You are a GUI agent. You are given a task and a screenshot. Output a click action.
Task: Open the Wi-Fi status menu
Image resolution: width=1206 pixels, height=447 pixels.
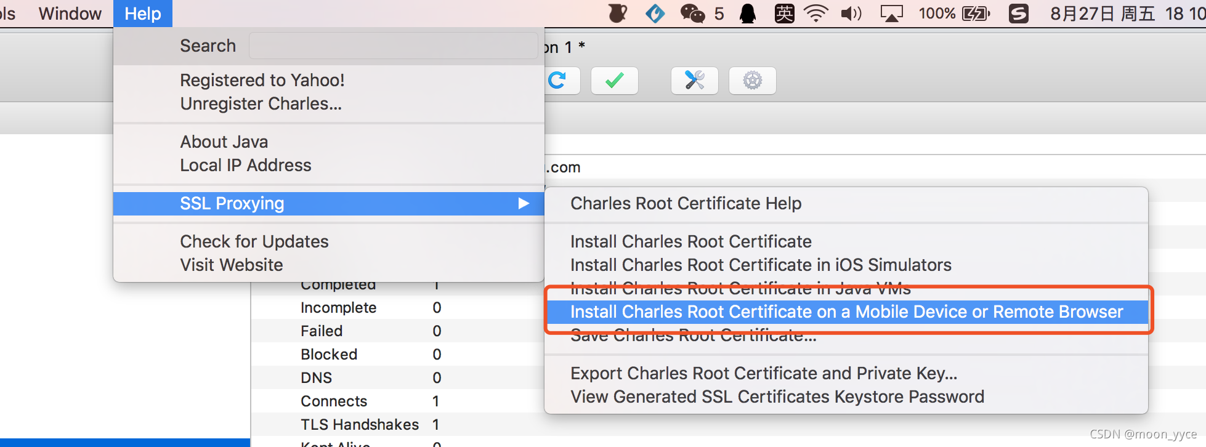(x=816, y=14)
